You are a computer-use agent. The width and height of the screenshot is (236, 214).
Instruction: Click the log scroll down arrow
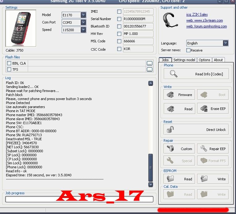(x=151, y=184)
